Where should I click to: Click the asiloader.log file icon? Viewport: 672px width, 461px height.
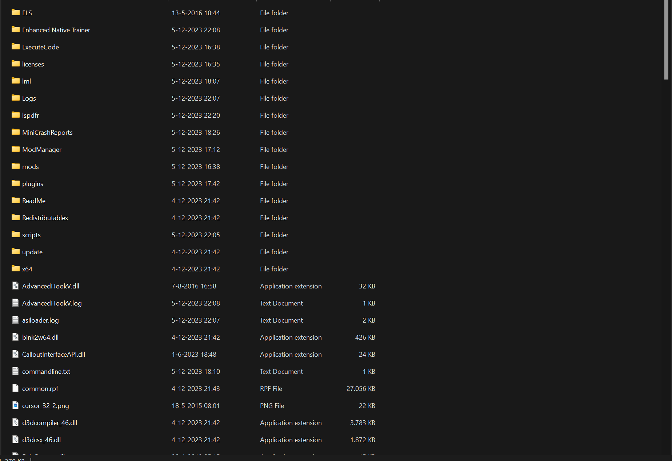click(x=15, y=320)
